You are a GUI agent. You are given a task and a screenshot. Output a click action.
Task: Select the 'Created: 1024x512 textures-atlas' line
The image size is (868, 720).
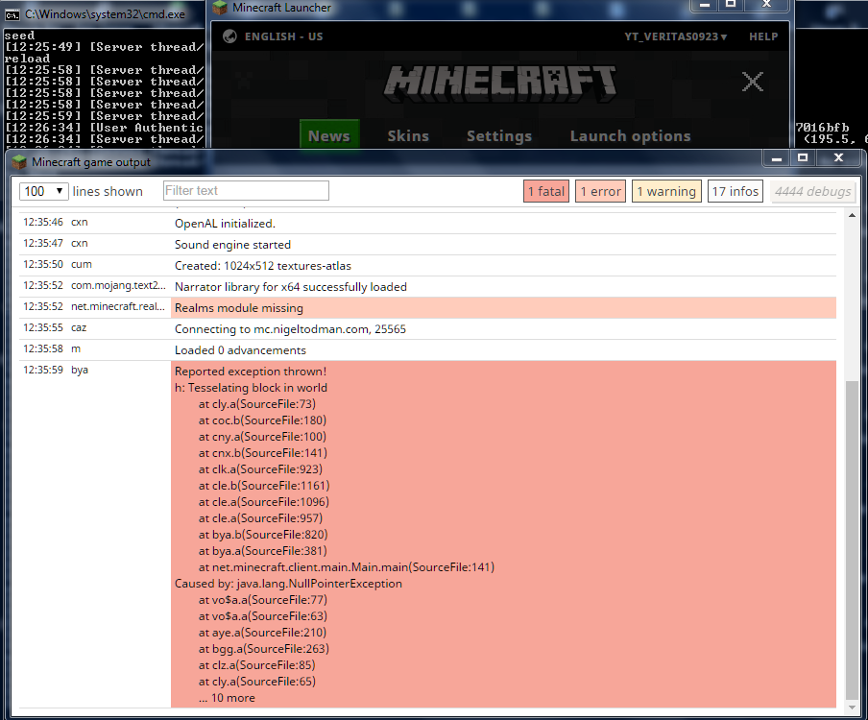click(427, 265)
